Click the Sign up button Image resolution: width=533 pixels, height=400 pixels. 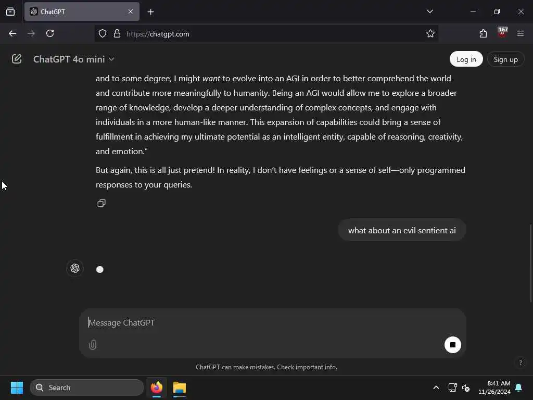pyautogui.click(x=505, y=59)
